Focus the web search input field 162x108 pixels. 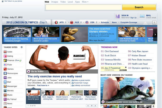(x=84, y=7)
